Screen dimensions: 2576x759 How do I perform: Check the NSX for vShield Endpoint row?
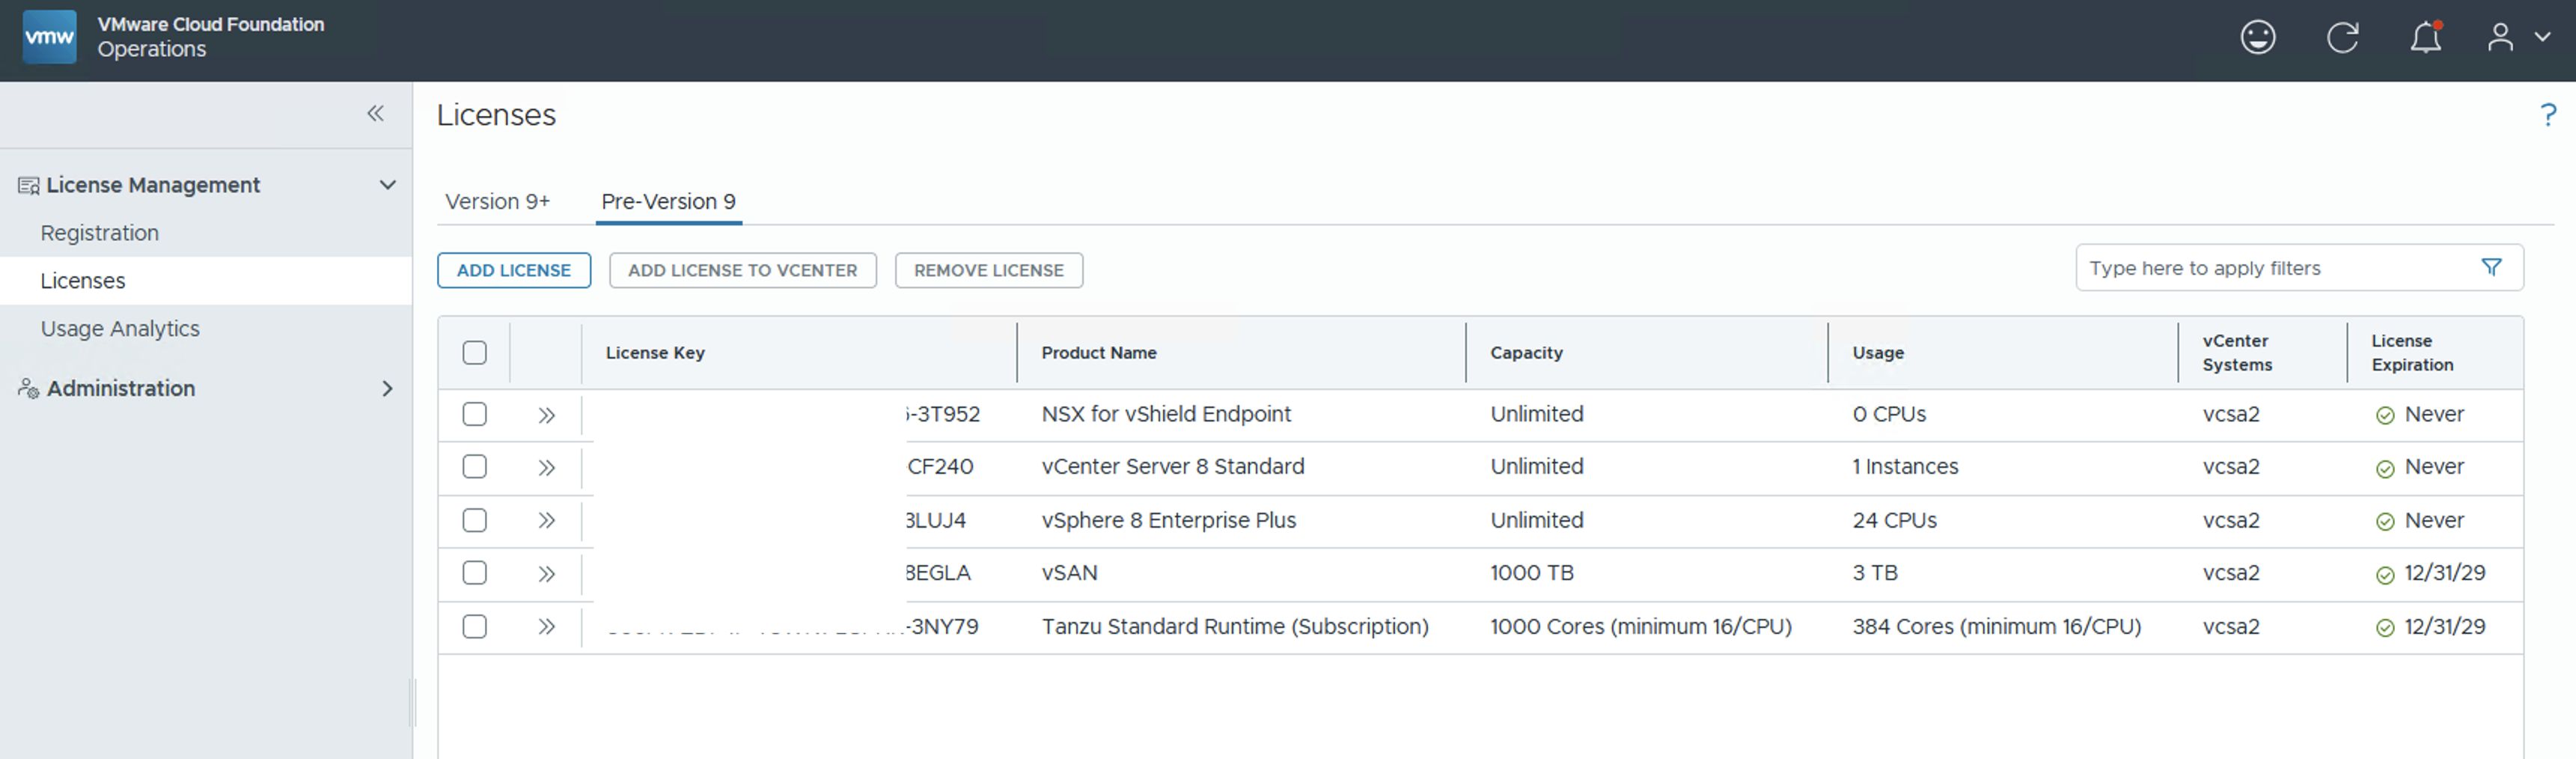pos(475,414)
